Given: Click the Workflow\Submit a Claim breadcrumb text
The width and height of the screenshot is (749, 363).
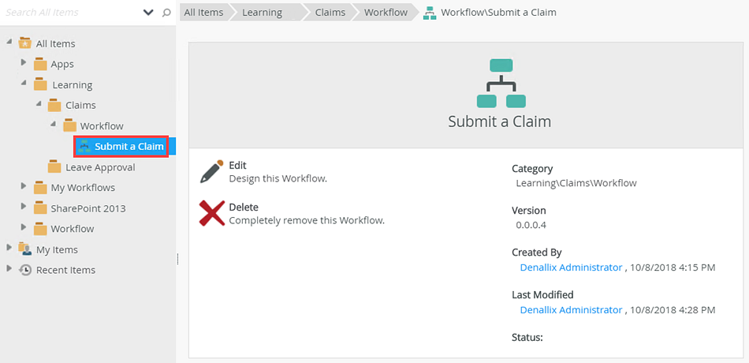Looking at the screenshot, I should coord(499,13).
